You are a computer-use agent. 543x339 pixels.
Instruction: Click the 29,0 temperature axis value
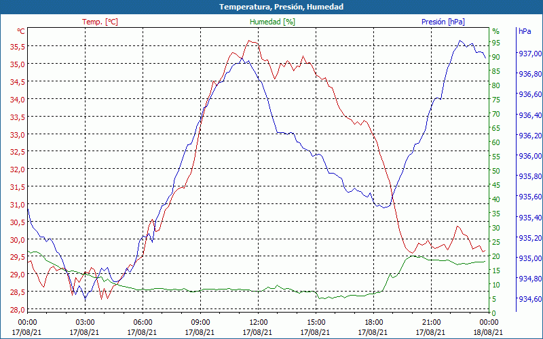coord(17,275)
